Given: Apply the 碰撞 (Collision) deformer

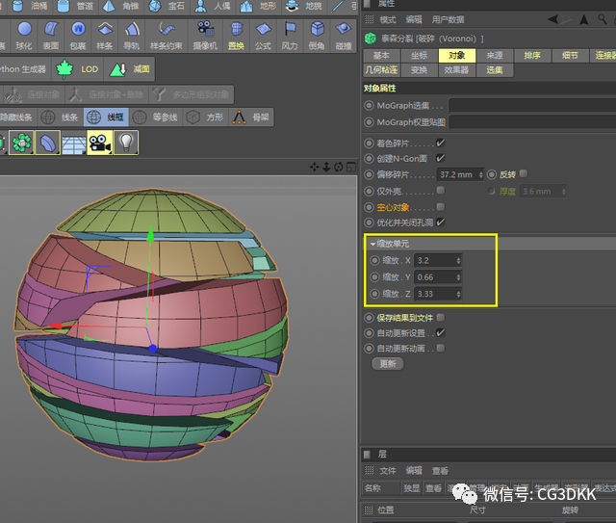Looking at the screenshot, I should 344,36.
